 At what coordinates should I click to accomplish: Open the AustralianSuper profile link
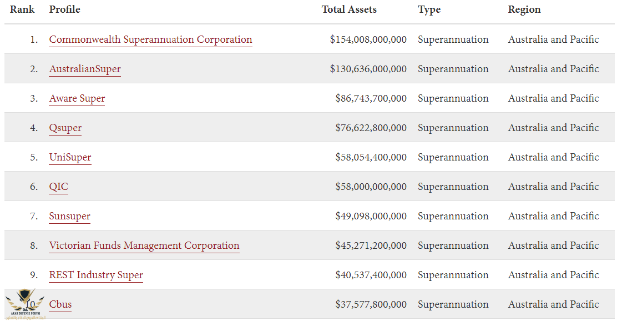coord(85,69)
